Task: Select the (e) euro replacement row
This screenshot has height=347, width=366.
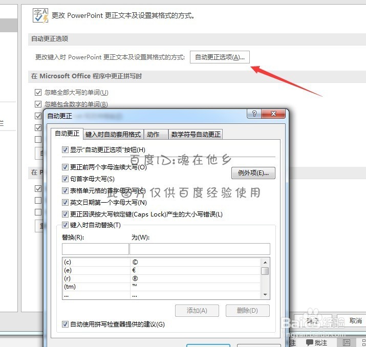Action: point(162,270)
